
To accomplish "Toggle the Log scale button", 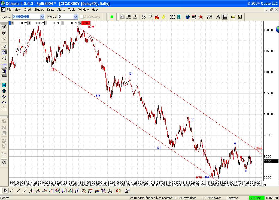I will pyautogui.click(x=4, y=46).
